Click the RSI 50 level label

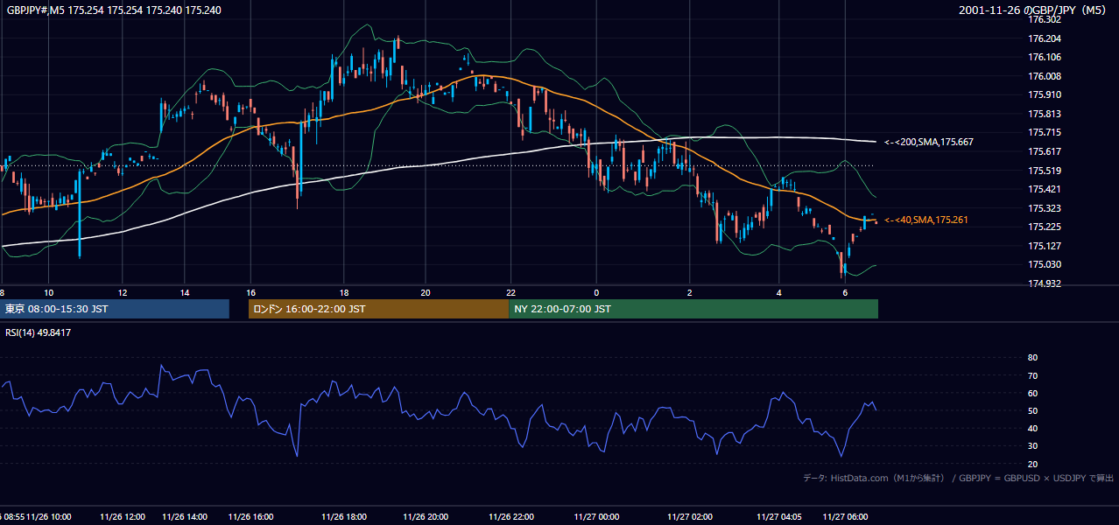(x=1033, y=411)
